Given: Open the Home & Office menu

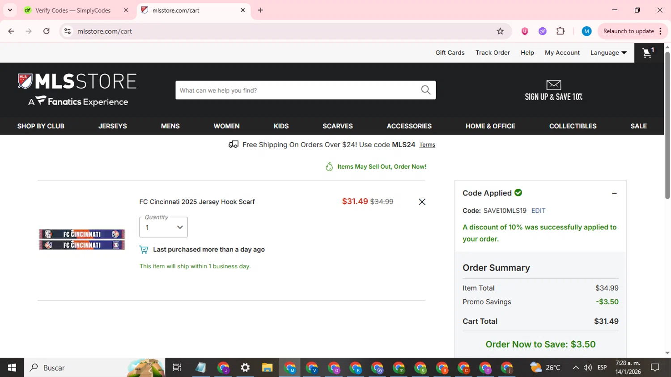Looking at the screenshot, I should (490, 126).
